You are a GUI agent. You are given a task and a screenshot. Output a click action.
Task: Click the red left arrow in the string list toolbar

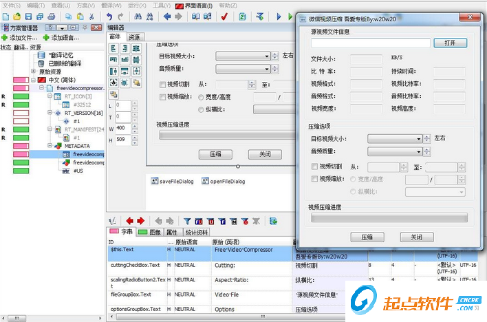(129, 221)
